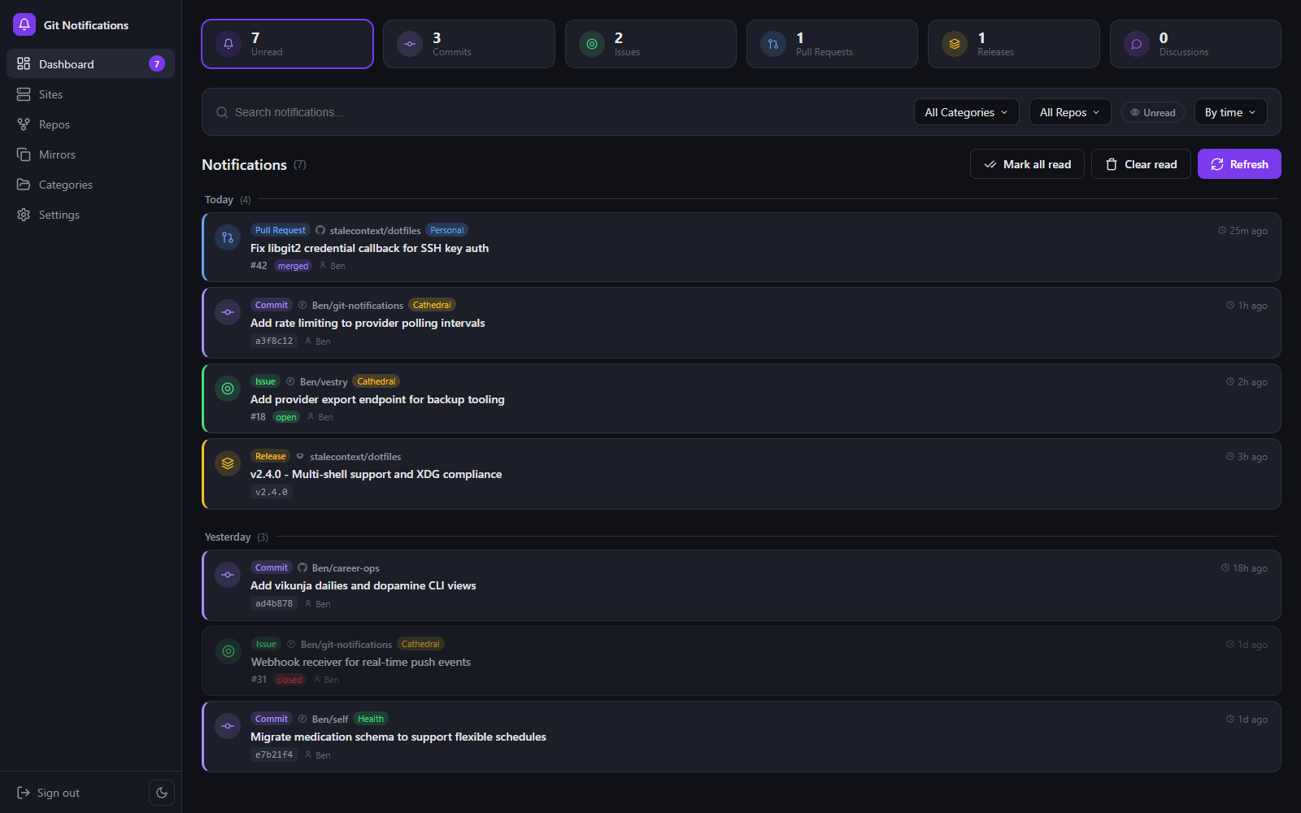Click the v2.4.0 version tag

272,492
